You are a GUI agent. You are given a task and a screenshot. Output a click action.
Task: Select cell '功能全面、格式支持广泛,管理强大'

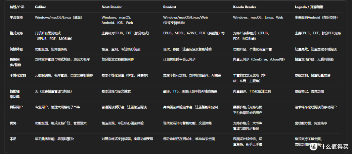[61, 123]
